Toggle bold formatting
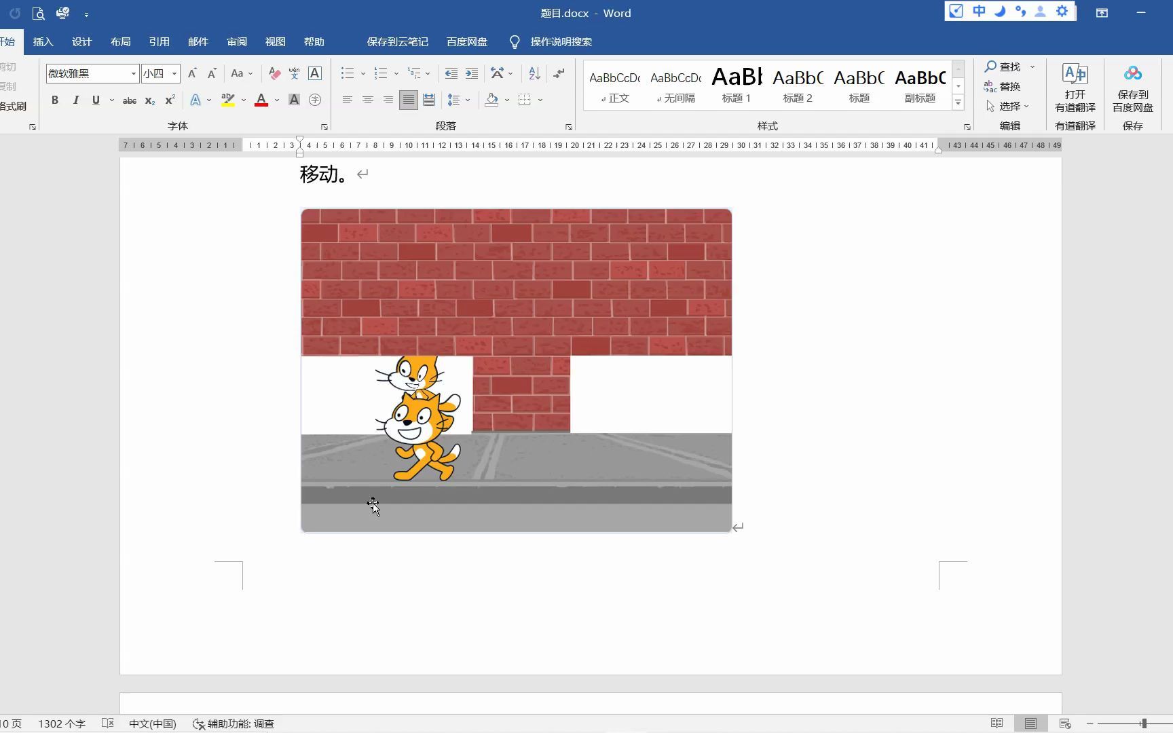1173x733 pixels. point(55,100)
